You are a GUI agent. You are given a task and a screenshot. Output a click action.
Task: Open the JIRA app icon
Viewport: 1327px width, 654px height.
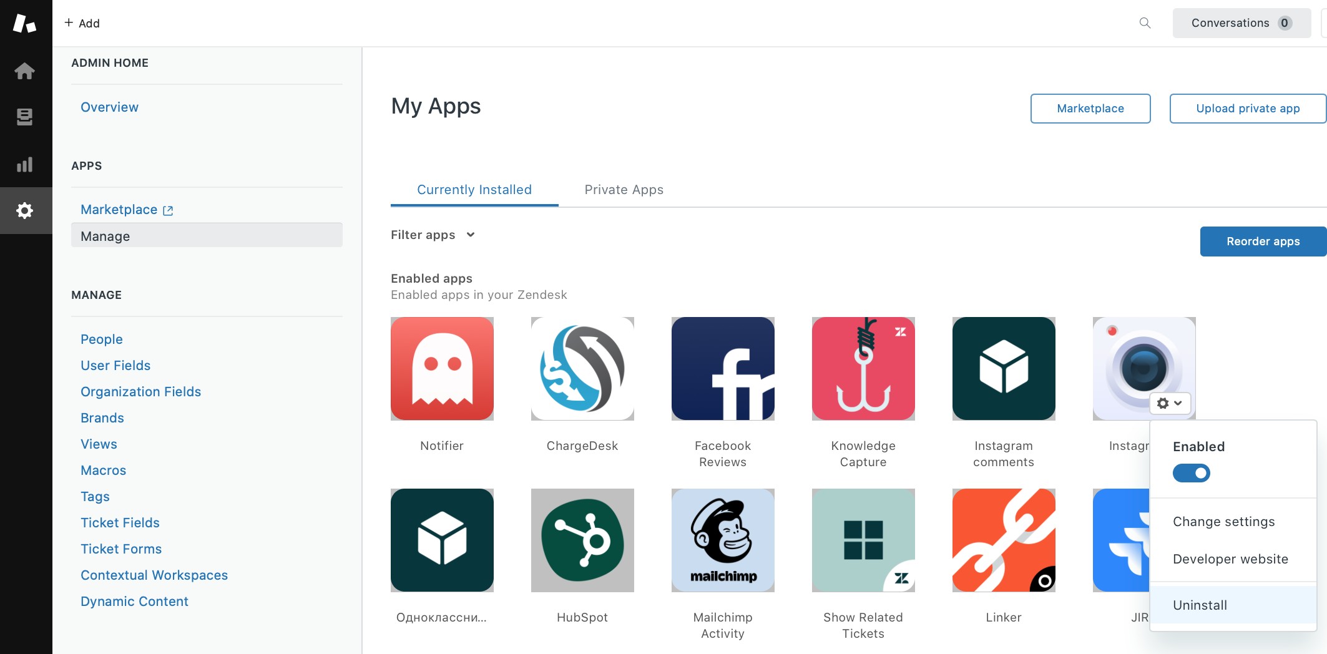[1121, 540]
